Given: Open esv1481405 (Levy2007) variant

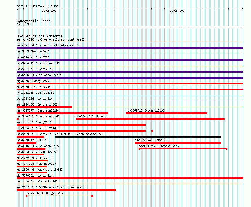Looking at the screenshot, I should coord(35,122).
